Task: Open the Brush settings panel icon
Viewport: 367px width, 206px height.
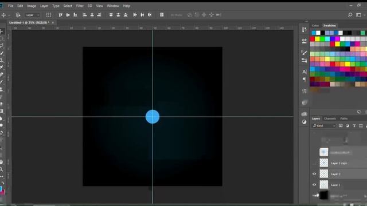Action: click(x=304, y=53)
